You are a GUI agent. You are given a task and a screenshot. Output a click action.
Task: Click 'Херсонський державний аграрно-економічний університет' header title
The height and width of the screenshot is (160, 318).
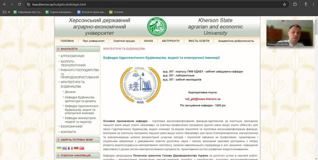pos(99,27)
